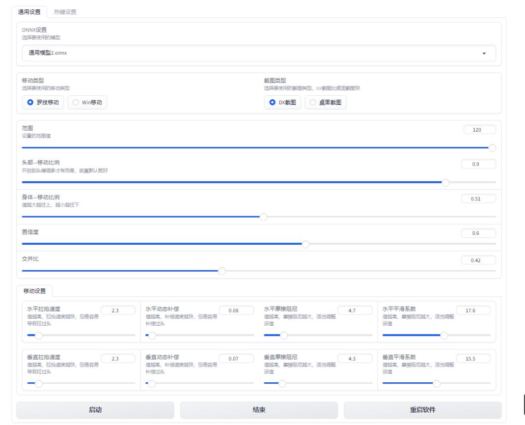Open the ONNX model dropdown arrow
The width and height of the screenshot is (525, 425).
(x=484, y=53)
